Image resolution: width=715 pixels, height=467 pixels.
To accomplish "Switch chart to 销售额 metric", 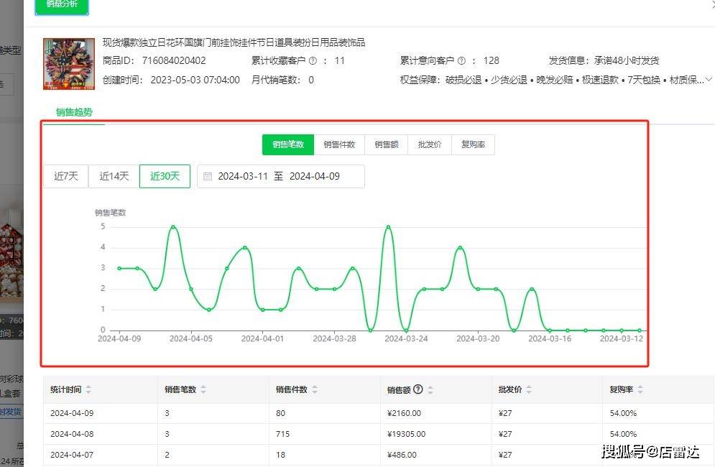I will [387, 144].
